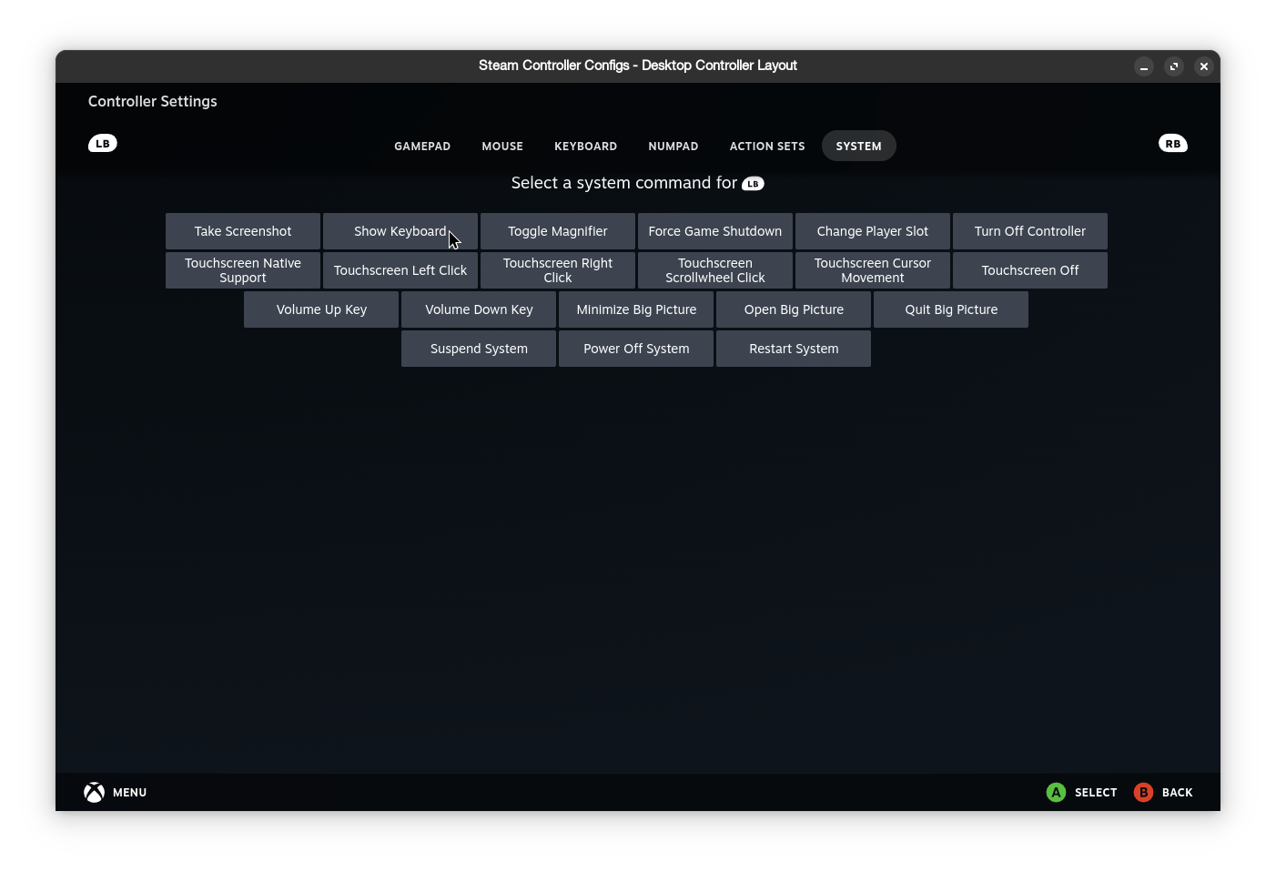Click the red B button icon
Screen dimensions: 1276x872
coord(1143,793)
